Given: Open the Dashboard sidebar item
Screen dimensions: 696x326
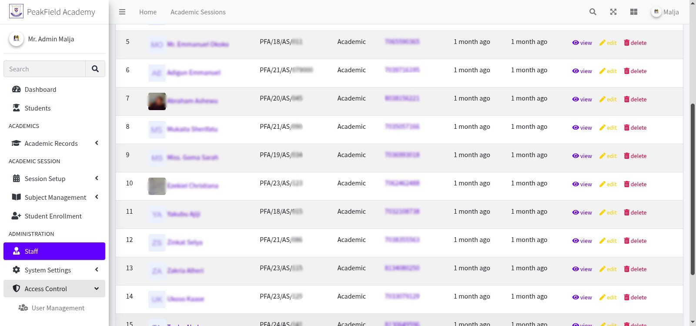Looking at the screenshot, I should click(x=40, y=89).
